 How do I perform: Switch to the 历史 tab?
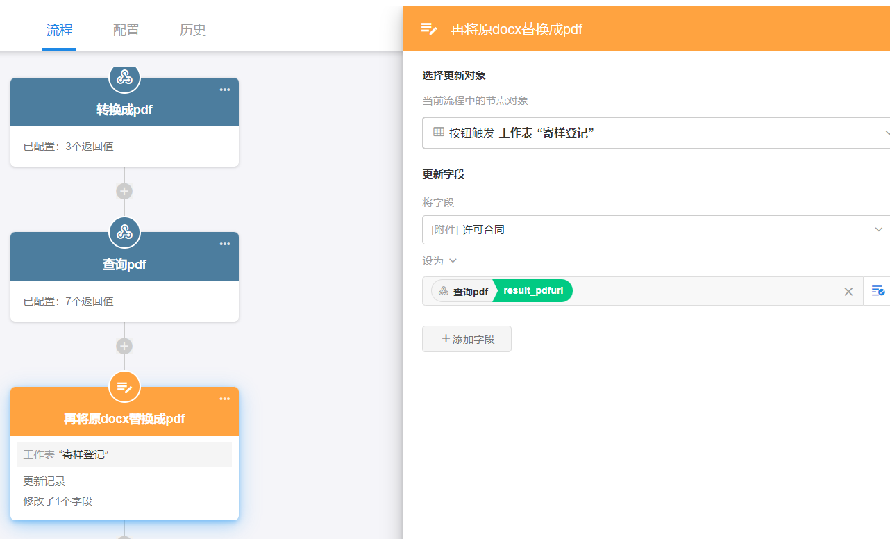192,30
